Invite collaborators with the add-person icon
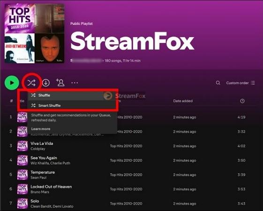Image resolution: width=263 pixels, height=211 pixels. point(60,83)
